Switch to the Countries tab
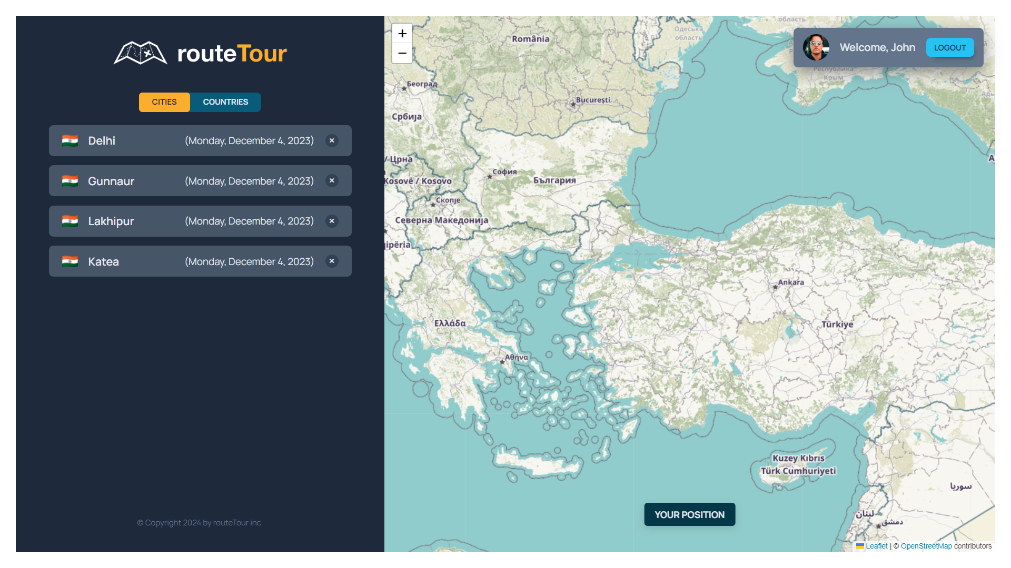Screen dimensions: 1011x568 tap(225, 102)
